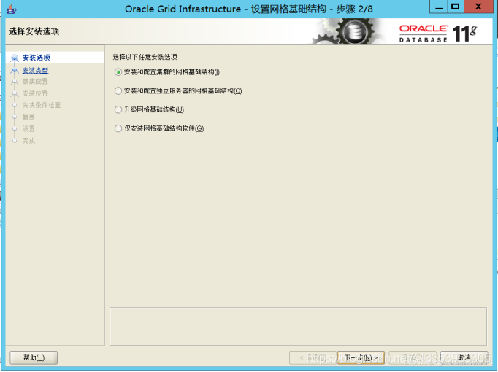Click the 下一步(N) next button
The width and height of the screenshot is (498, 372).
(x=361, y=357)
